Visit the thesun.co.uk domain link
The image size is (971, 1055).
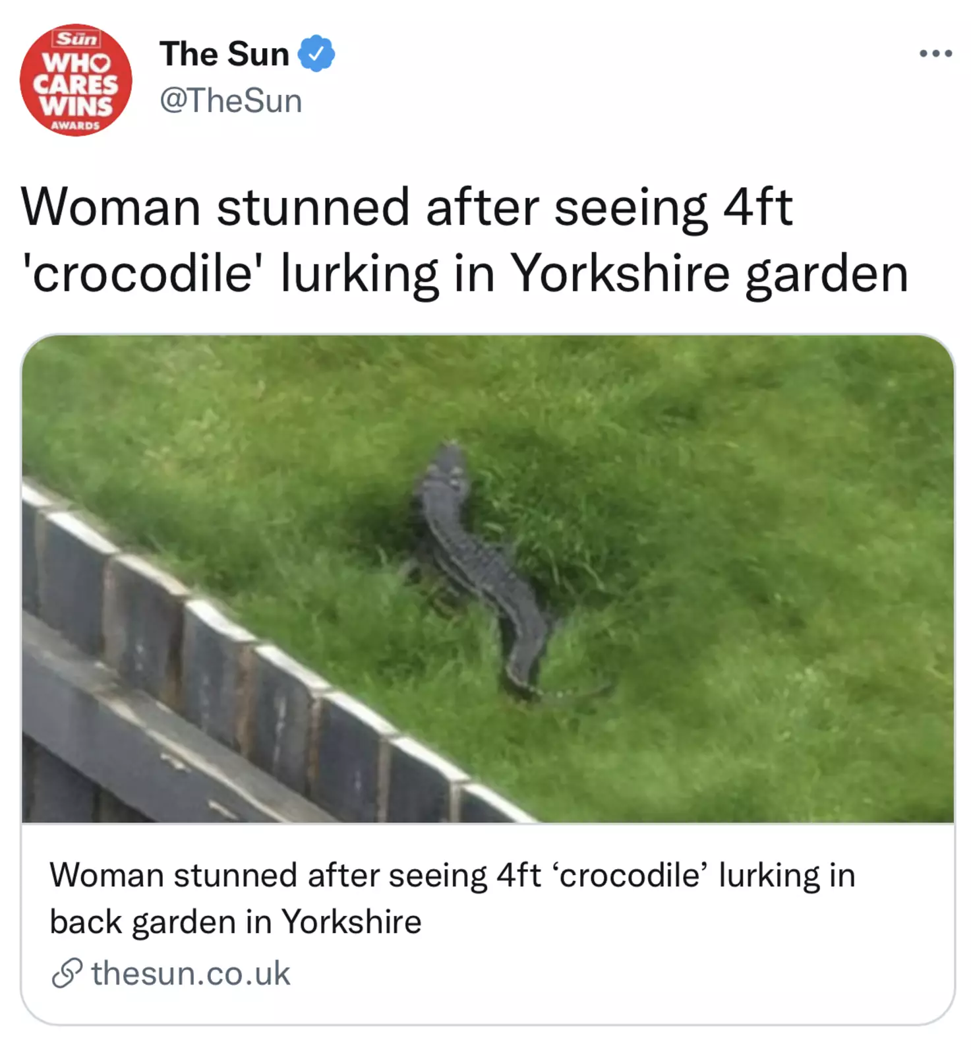click(x=191, y=973)
